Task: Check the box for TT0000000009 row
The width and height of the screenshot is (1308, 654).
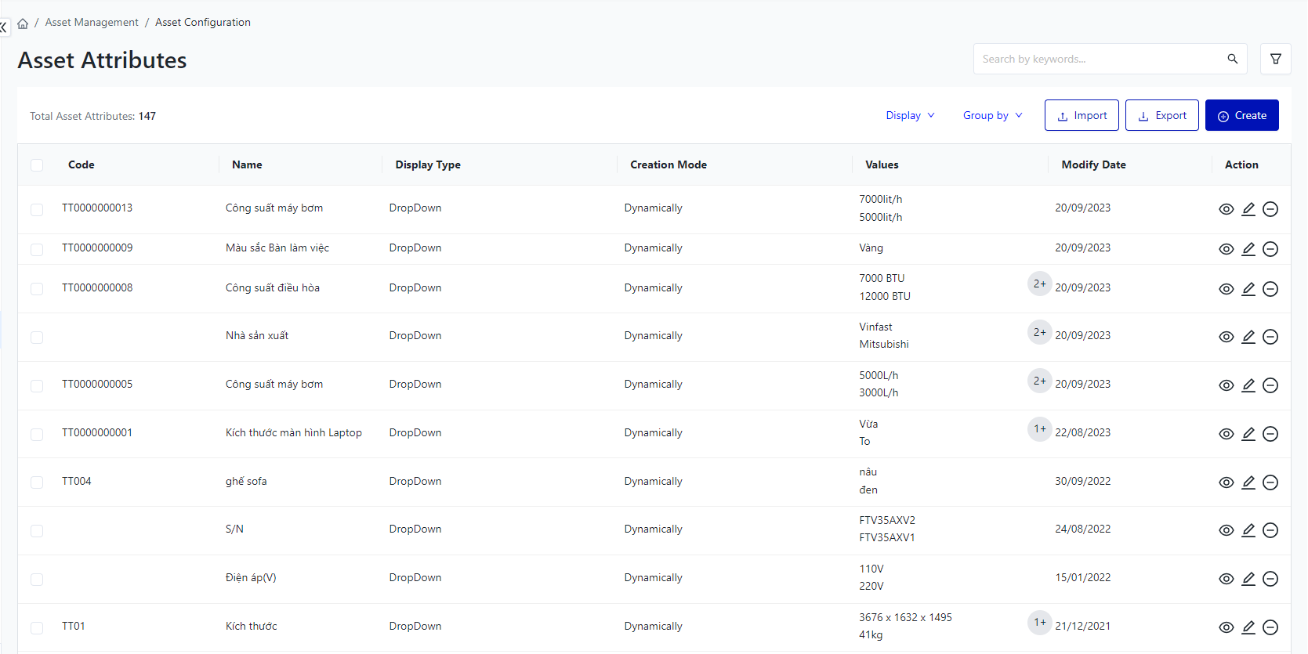Action: [x=37, y=249]
